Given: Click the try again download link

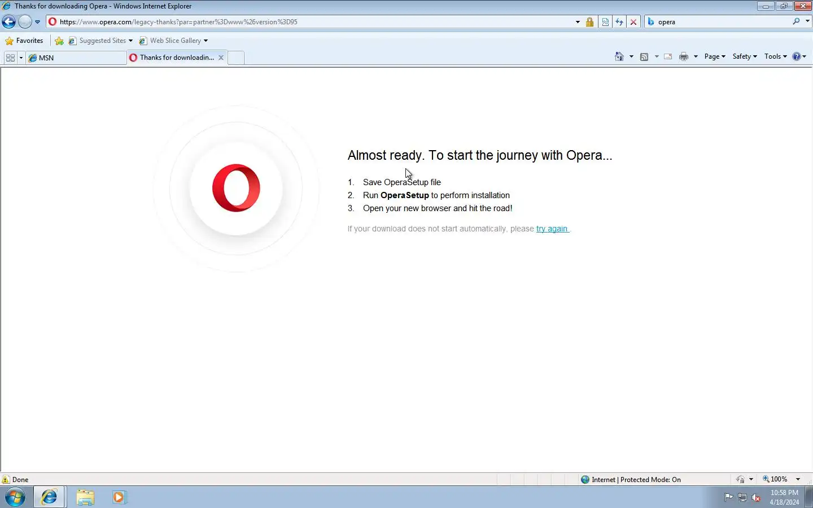Looking at the screenshot, I should [552, 229].
